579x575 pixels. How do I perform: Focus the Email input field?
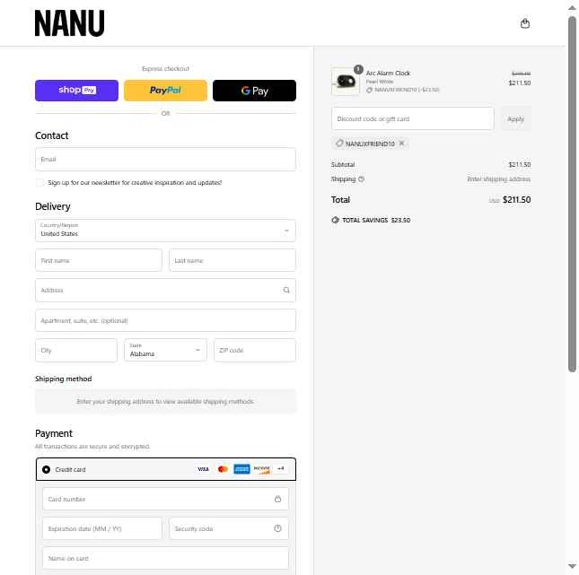click(165, 160)
